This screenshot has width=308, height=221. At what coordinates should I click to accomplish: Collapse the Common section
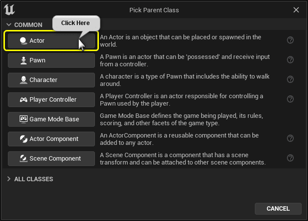9,25
